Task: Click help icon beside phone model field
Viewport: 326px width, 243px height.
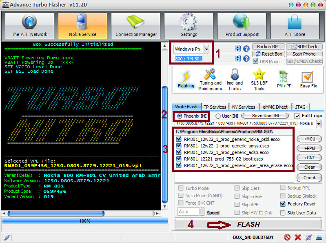Action: 246,58
